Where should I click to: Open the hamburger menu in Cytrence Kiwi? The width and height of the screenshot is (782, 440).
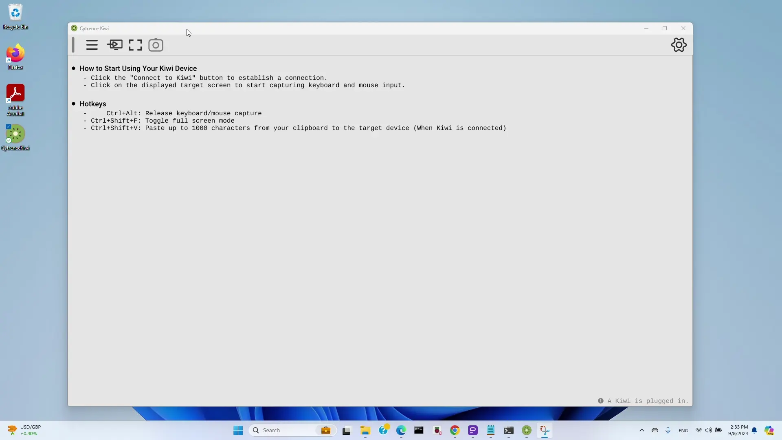coord(92,45)
